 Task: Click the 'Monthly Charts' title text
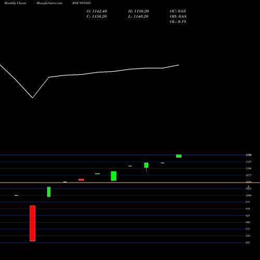15,3
